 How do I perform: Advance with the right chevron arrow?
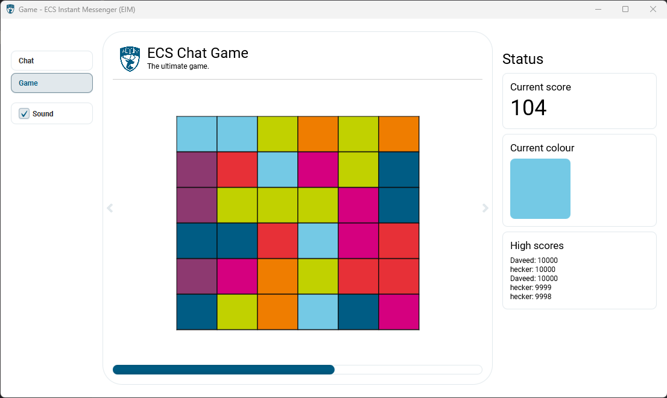click(485, 208)
